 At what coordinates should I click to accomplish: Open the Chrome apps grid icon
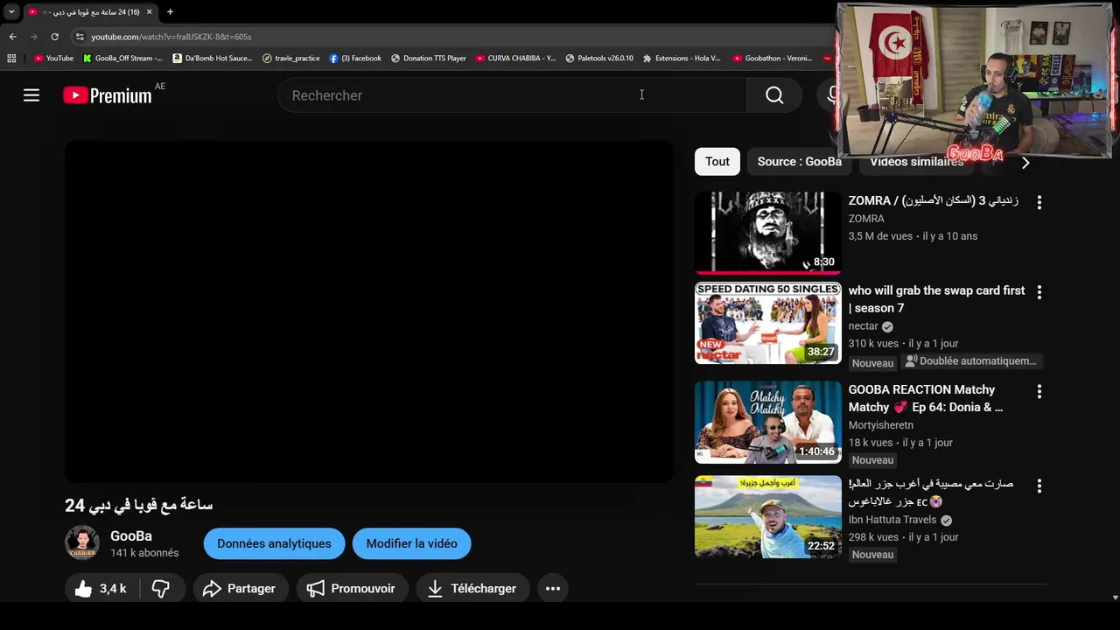(11, 59)
